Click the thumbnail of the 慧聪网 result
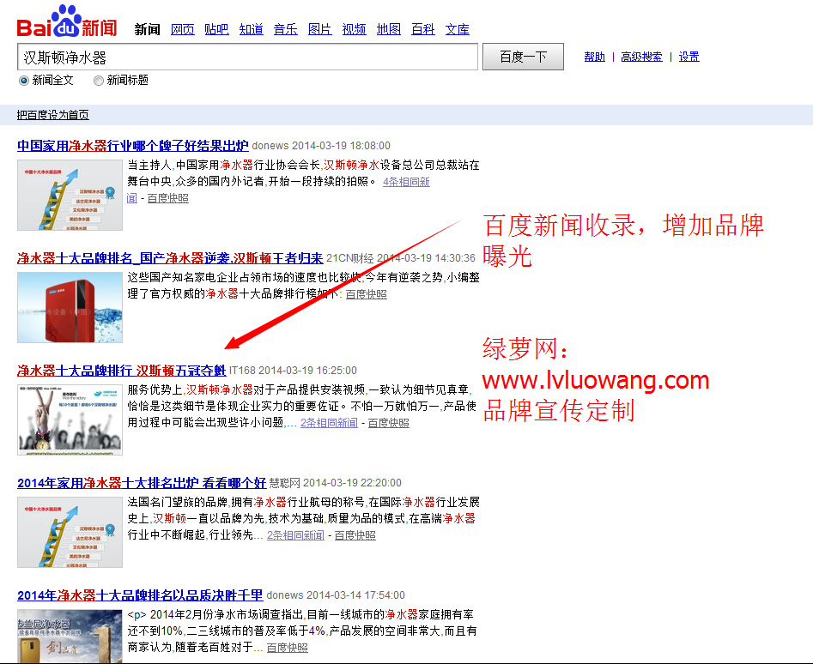Viewport: 813px width, 664px height. 70,533
